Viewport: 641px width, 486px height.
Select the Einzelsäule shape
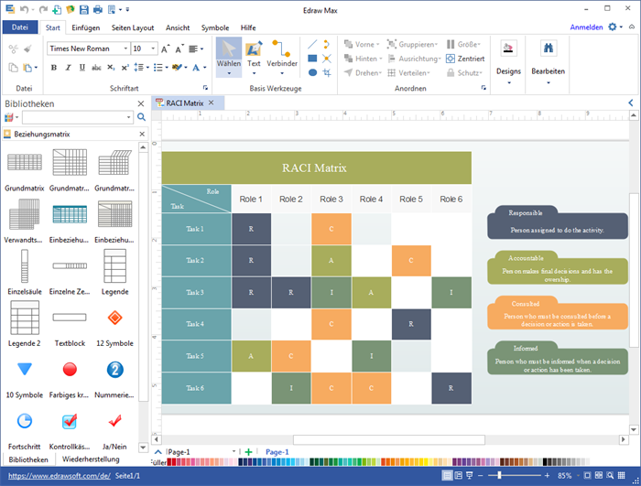click(x=25, y=272)
